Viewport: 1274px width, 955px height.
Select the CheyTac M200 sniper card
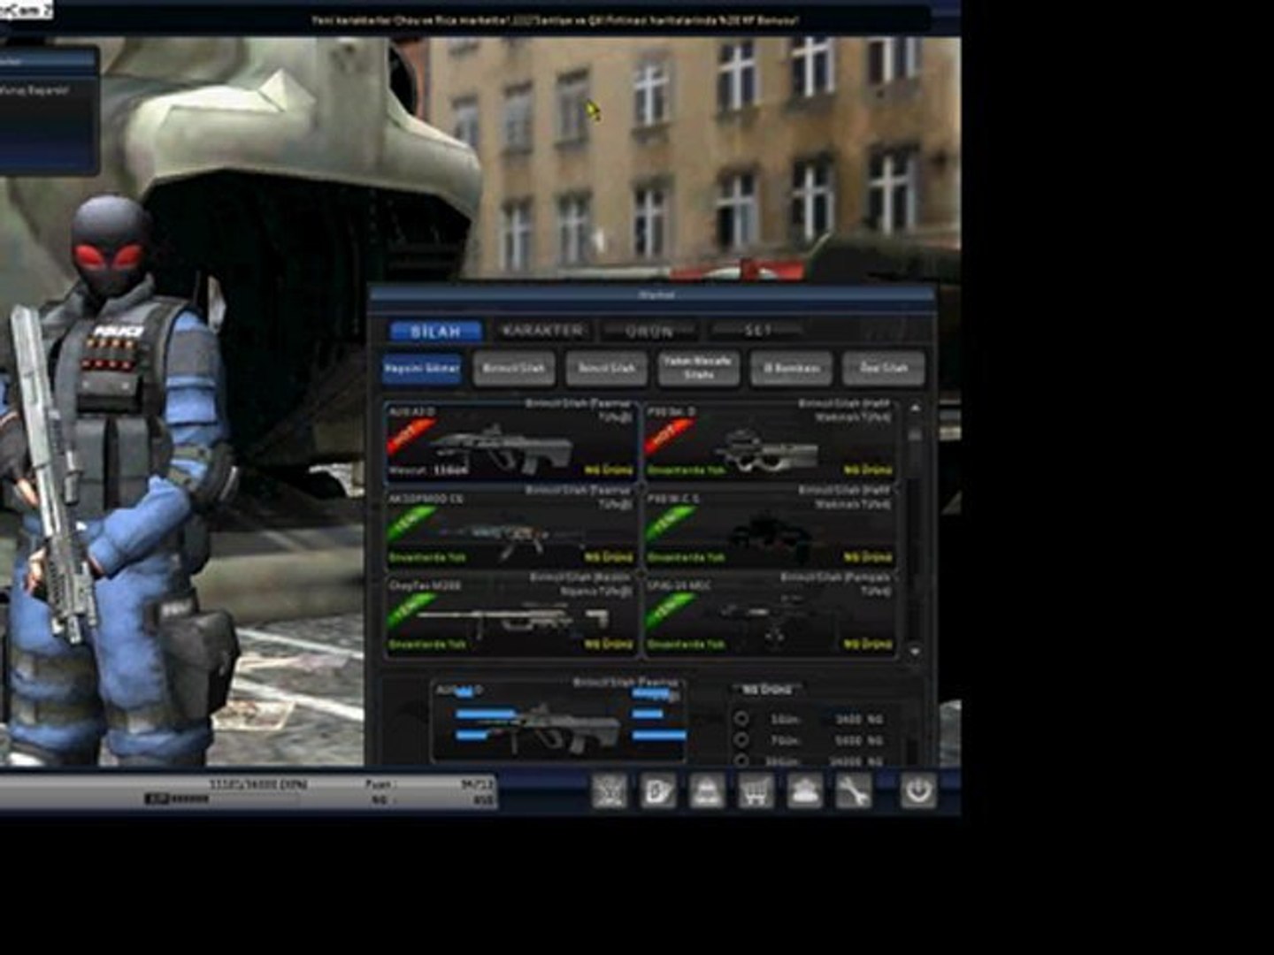pos(511,615)
